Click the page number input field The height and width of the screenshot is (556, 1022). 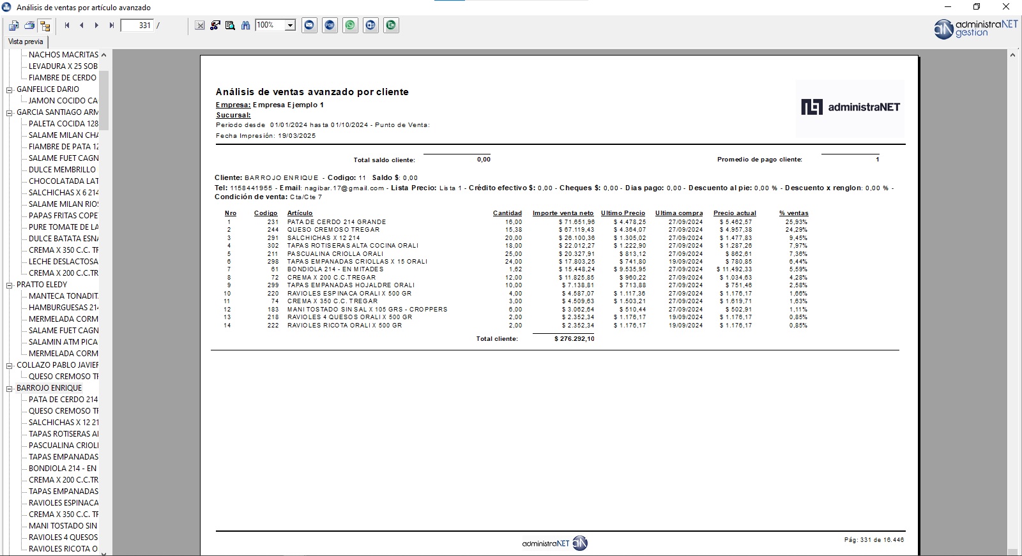(x=137, y=26)
